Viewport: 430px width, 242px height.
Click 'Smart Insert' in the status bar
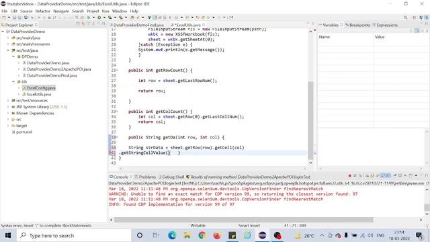pos(249,226)
